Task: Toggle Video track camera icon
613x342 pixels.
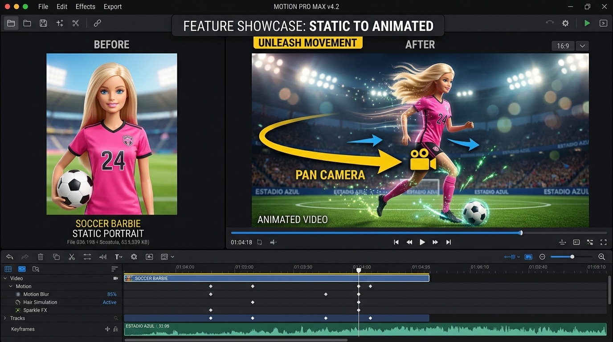Action: tap(116, 278)
